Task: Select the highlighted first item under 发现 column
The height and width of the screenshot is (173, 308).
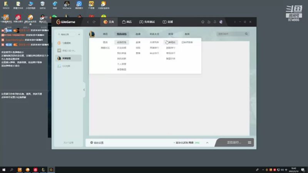Action: tap(171, 42)
